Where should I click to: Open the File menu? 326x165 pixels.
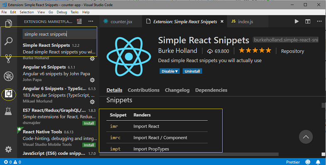(4, 12)
